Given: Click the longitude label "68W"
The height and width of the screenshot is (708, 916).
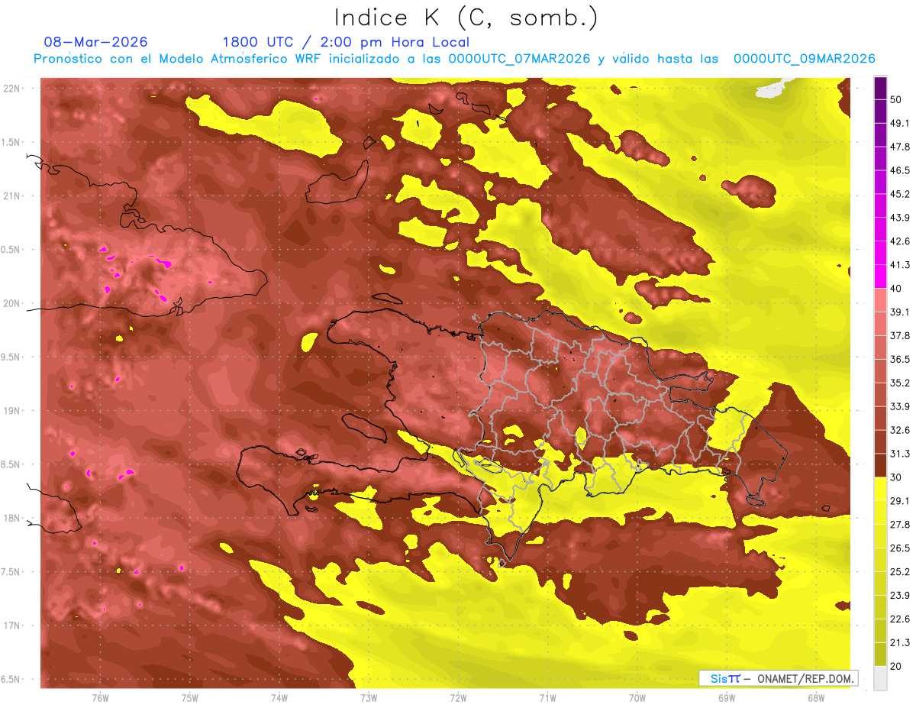Looking at the screenshot, I should [x=816, y=697].
